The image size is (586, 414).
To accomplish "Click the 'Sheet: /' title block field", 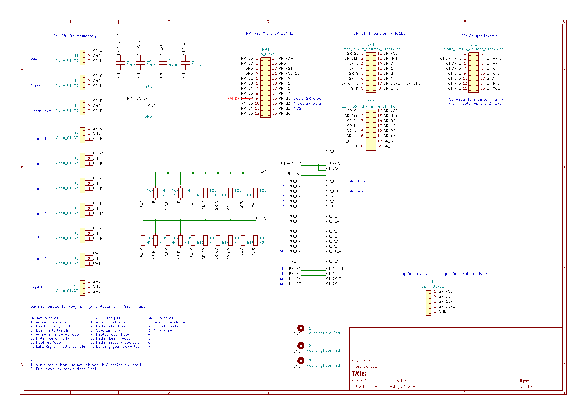I will (x=361, y=361).
